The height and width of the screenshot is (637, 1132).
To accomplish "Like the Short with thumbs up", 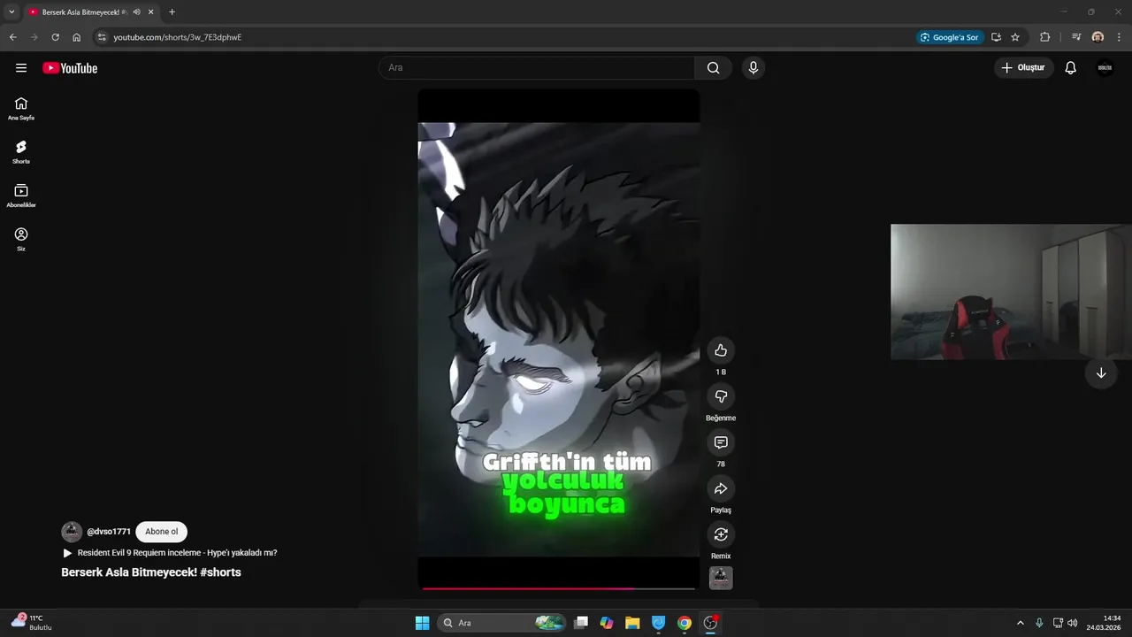I will pos(721,350).
